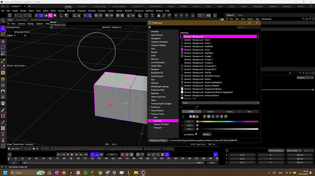
Task: Click the eyedropper color picker icon
Action: point(197,107)
